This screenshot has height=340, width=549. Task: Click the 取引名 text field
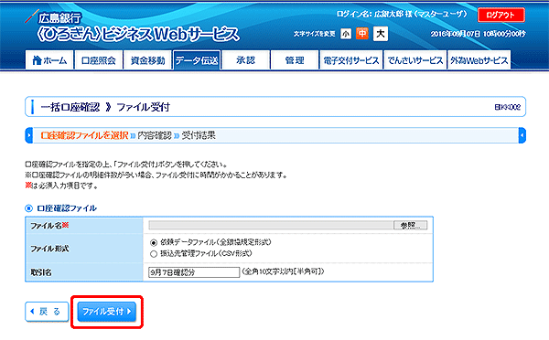(194, 272)
